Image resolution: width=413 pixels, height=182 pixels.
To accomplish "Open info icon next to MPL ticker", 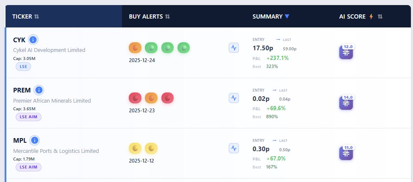I will (34, 141).
